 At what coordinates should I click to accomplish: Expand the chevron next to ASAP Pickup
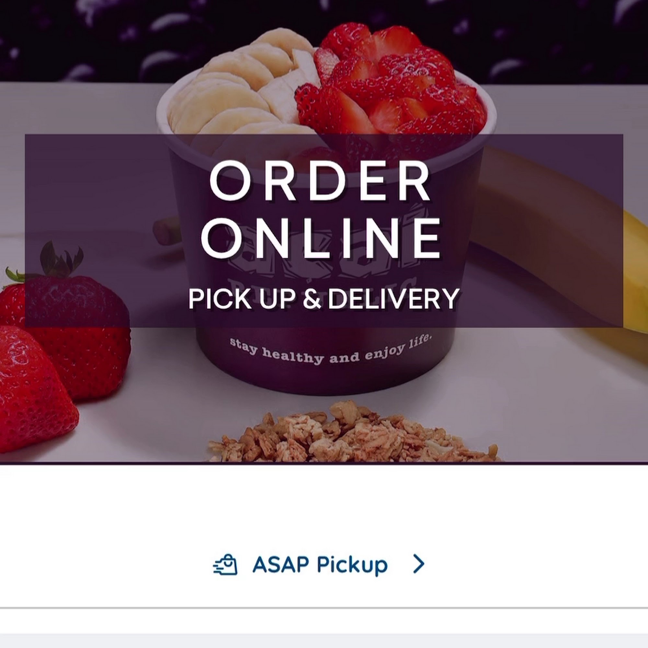pyautogui.click(x=419, y=564)
